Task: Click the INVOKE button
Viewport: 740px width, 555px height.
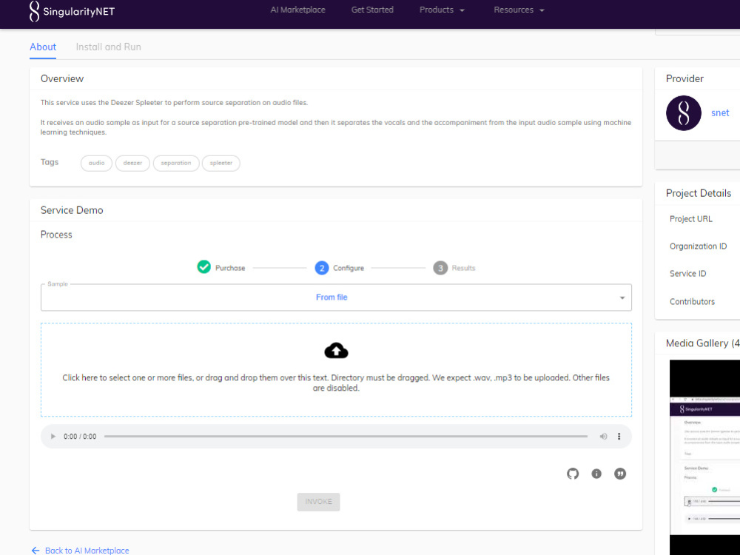Action: pos(318,502)
